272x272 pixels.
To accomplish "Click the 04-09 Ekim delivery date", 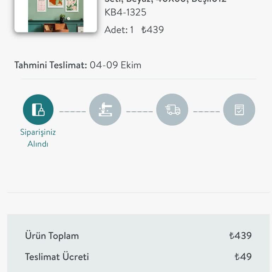I will click(x=115, y=65).
